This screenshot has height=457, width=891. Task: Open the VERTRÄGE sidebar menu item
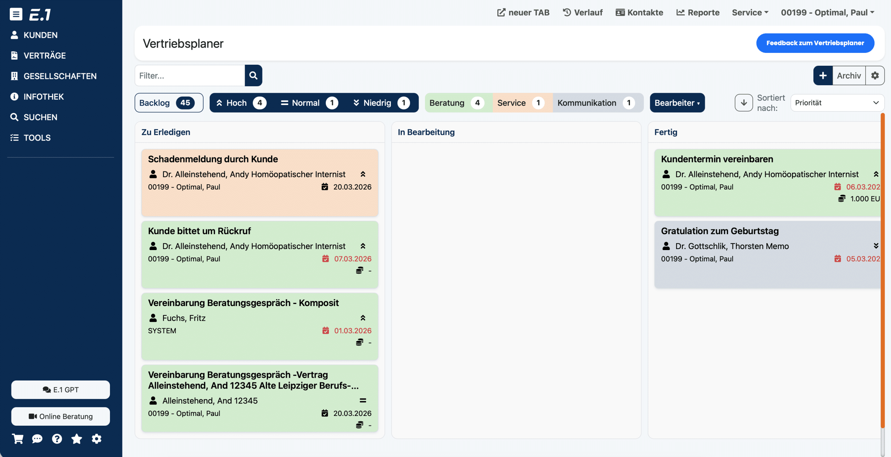point(45,56)
